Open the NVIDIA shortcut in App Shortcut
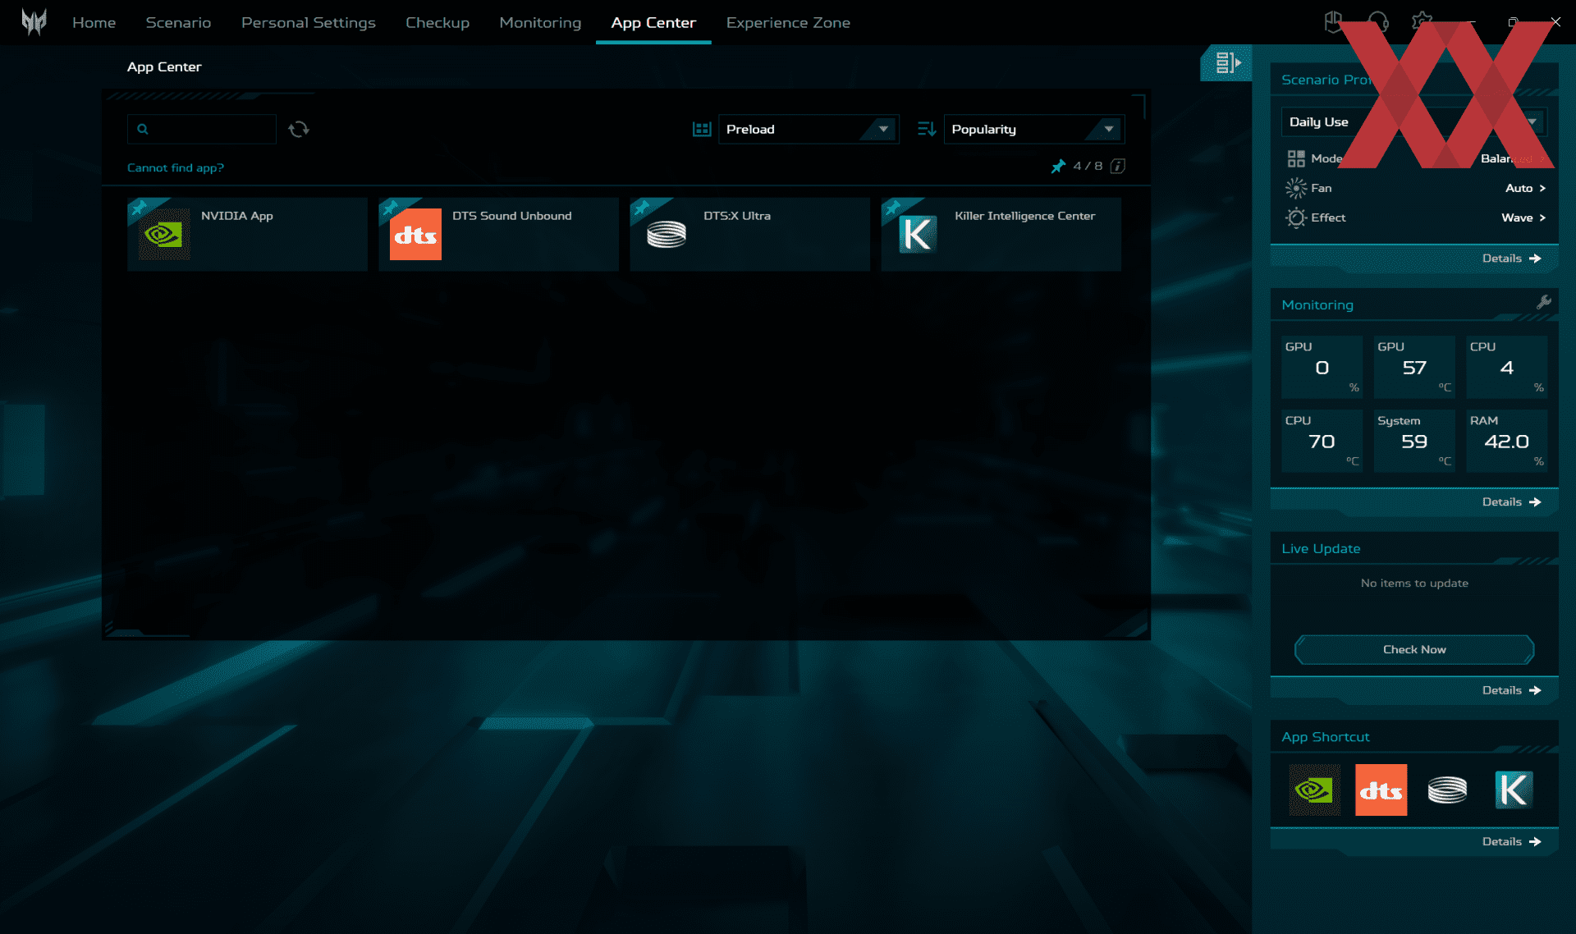The height and width of the screenshot is (934, 1576). (1314, 790)
